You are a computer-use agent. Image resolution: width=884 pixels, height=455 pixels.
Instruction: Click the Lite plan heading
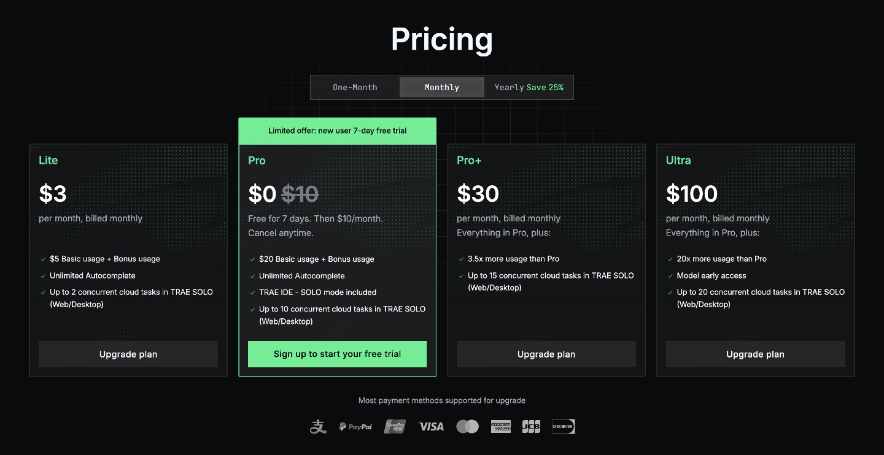coord(48,161)
